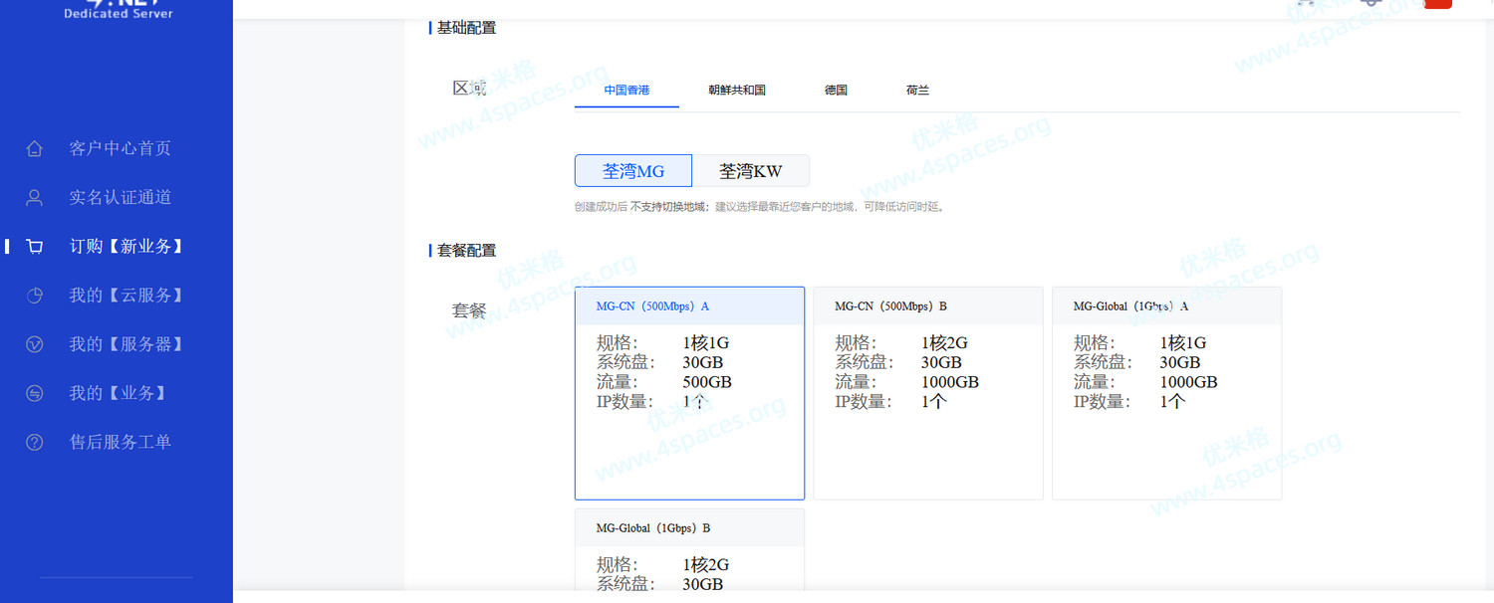Screen dimensions: 1494x603
Task: Click the pie chart icon for 我的【云服务】
Action: [35, 296]
